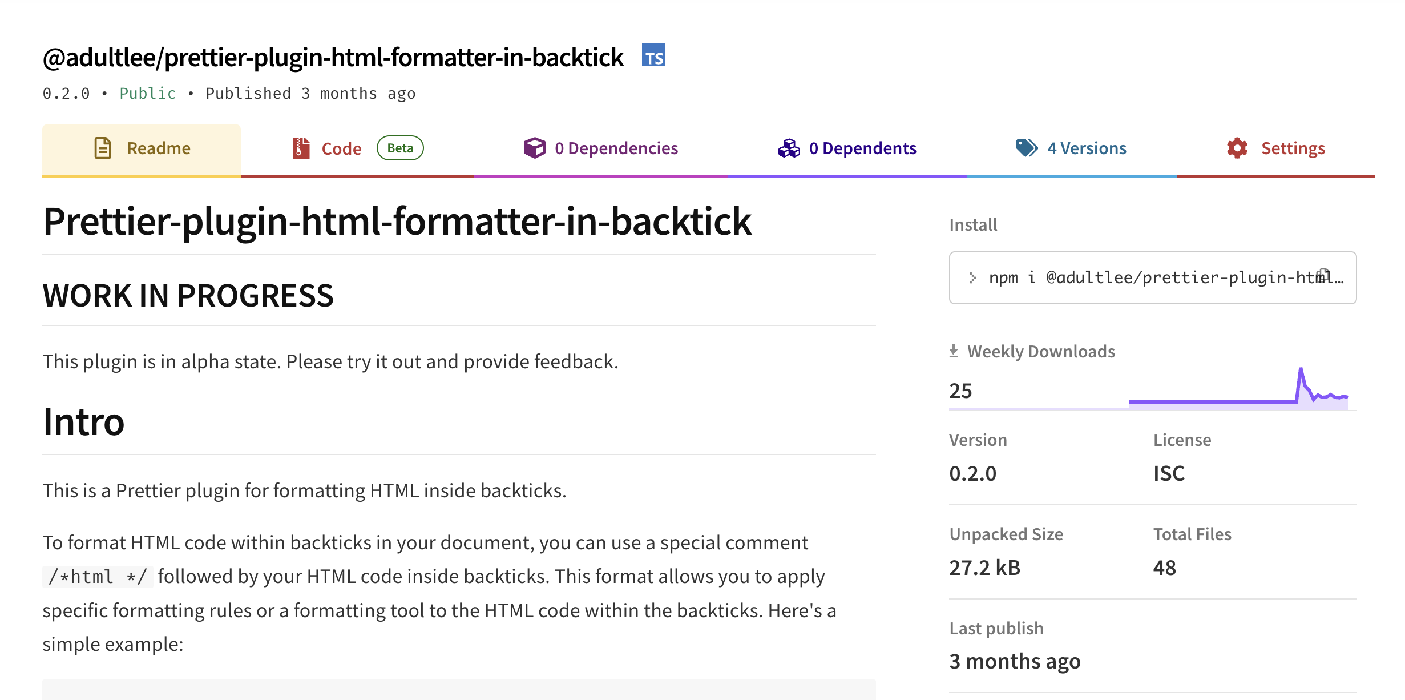Open the 0 Dependents tab
Image resolution: width=1405 pixels, height=700 pixels.
pos(847,149)
